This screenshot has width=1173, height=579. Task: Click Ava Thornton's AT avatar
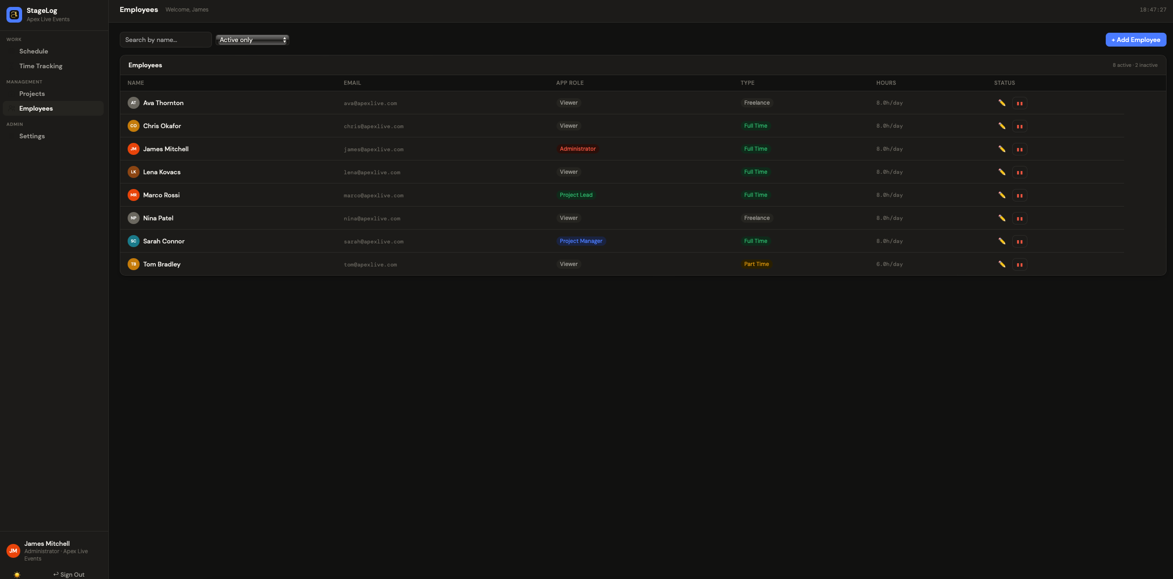click(134, 103)
